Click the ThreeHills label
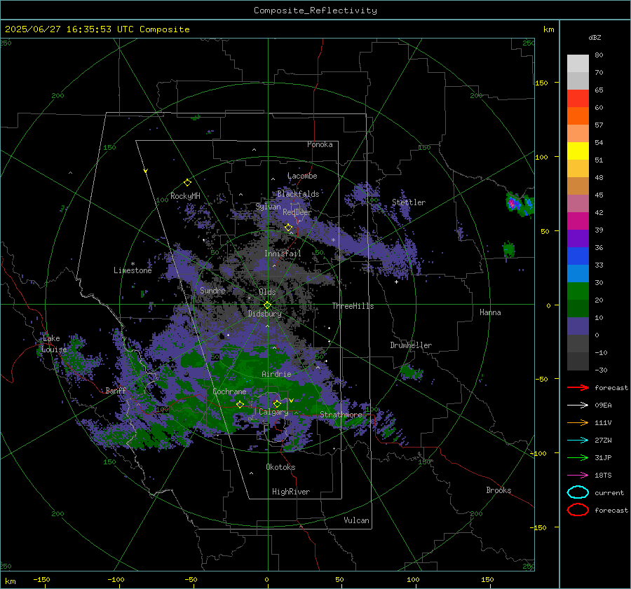The image size is (631, 589). pos(353,306)
